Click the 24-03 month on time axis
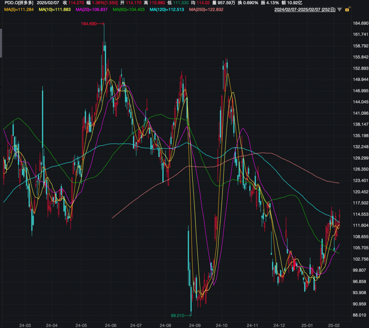This screenshot has height=328, width=369. point(25,325)
